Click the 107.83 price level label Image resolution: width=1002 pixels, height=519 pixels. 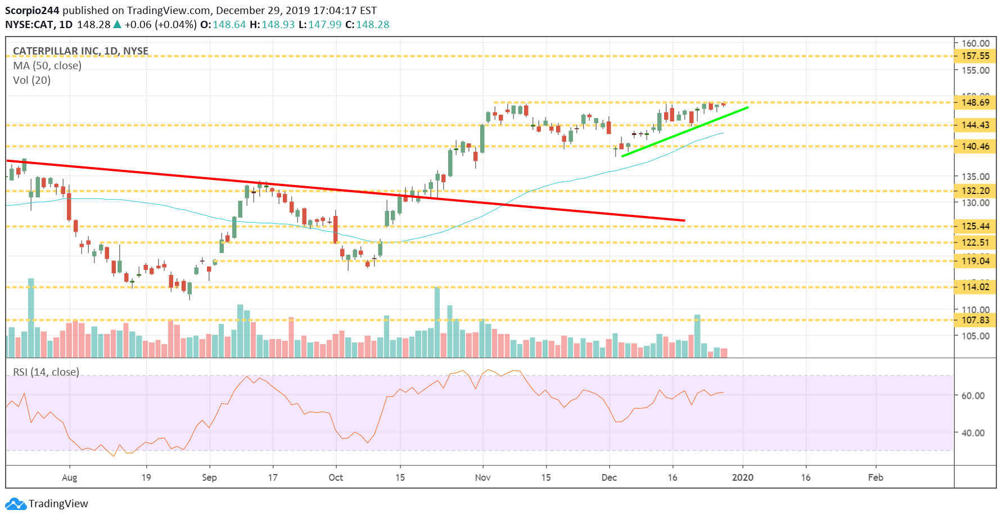(976, 321)
